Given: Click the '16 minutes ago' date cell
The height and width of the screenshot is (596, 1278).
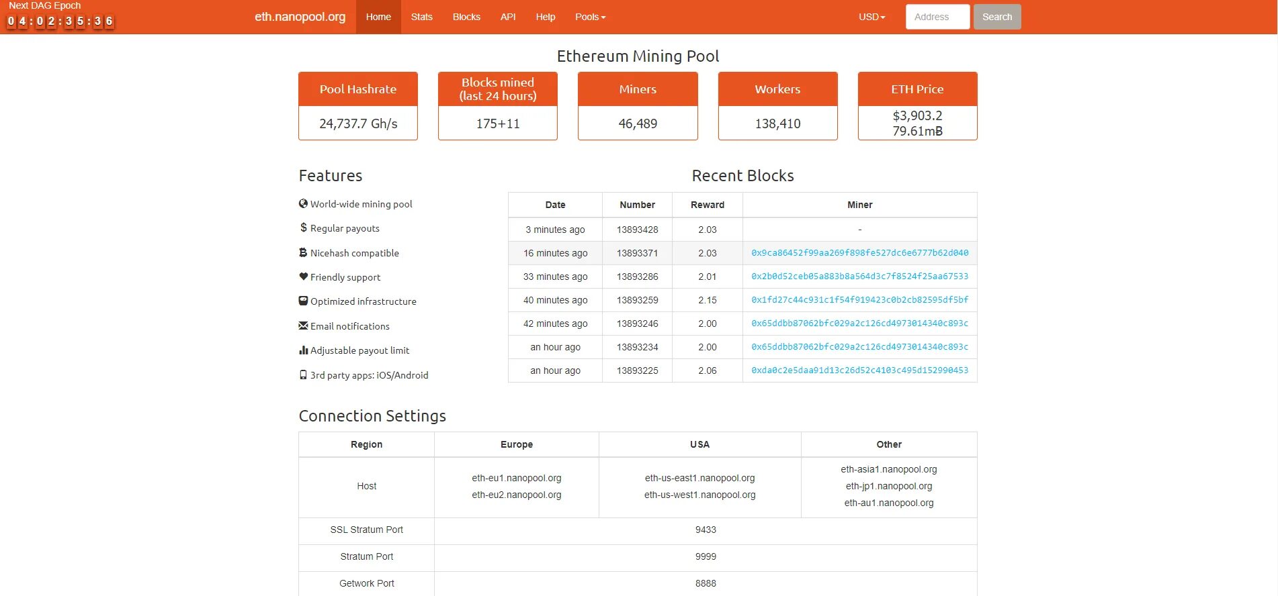Looking at the screenshot, I should tap(555, 253).
